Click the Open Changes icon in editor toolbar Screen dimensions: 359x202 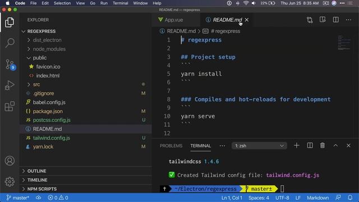click(x=310, y=20)
